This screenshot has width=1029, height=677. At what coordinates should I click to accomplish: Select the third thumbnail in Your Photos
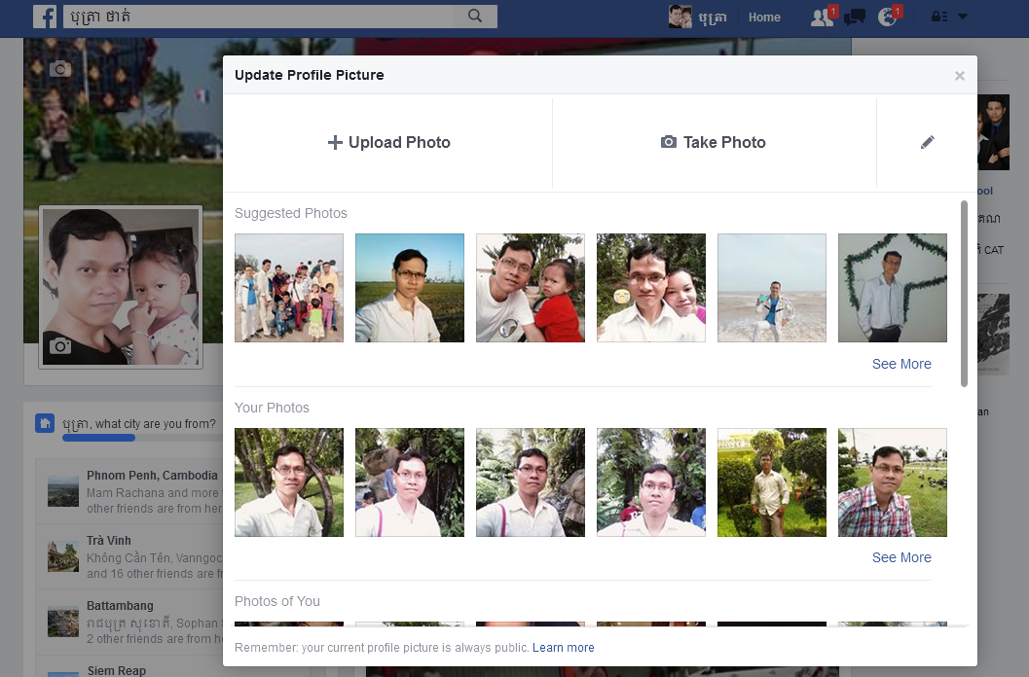pyautogui.click(x=531, y=482)
